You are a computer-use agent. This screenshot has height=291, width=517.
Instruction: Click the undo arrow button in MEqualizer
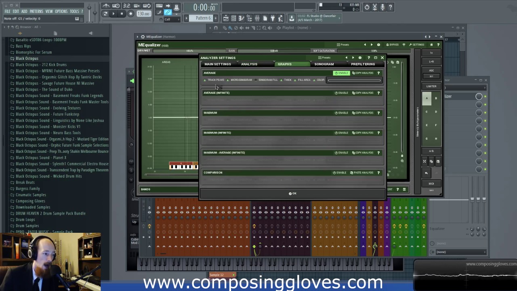click(x=426, y=173)
